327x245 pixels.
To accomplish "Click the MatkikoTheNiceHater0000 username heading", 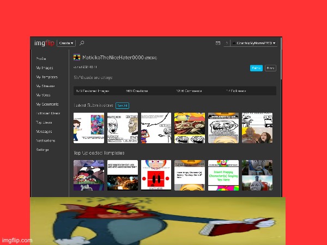I will click(113, 58).
